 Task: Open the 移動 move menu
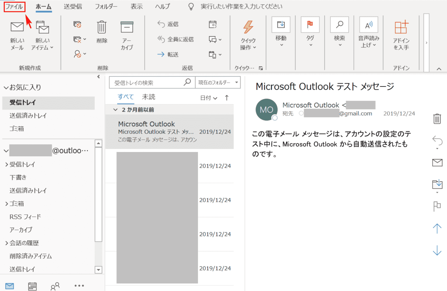coord(281,32)
